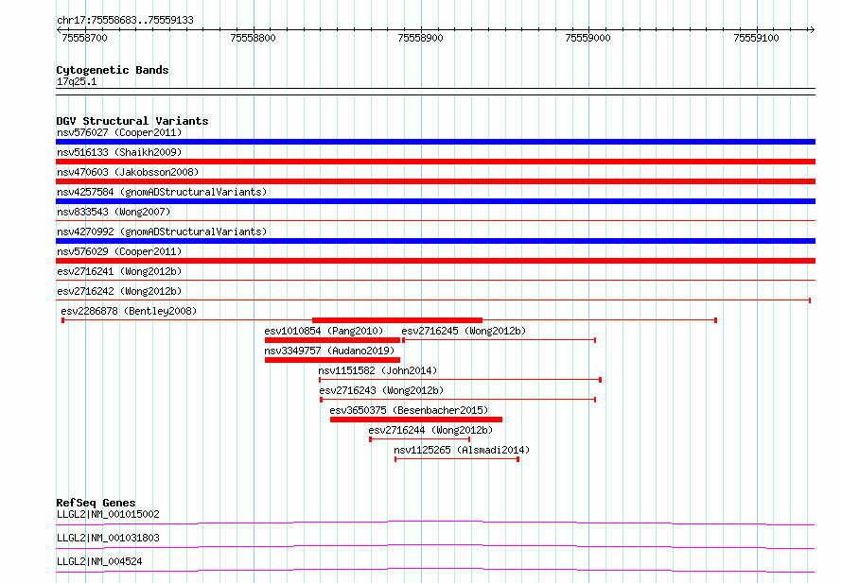Click the thick segment of esv2286878 bar
842x583 pixels.
point(397,320)
